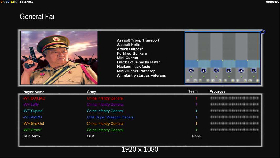Screen dimensions: 280x158
Task: Click "All Infantry start as veterans" text
Action: [141, 75]
